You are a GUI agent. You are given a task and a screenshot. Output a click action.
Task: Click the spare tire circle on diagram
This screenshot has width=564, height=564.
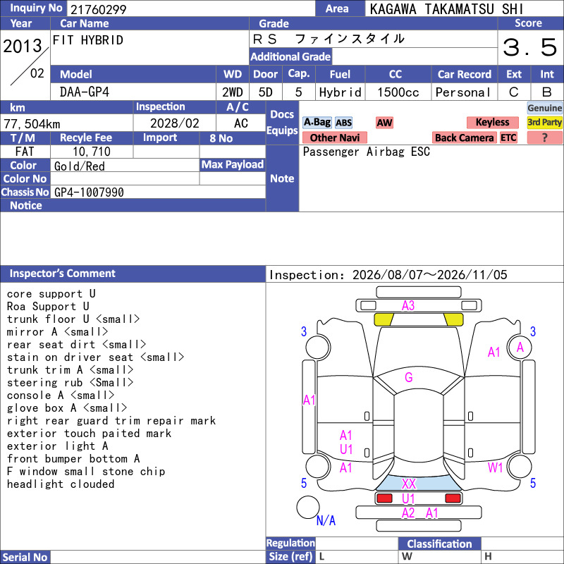coord(308,508)
